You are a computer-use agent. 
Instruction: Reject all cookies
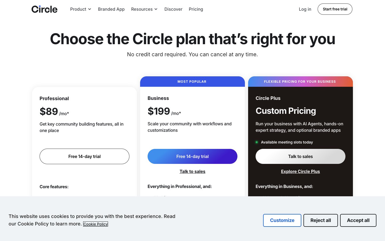[x=321, y=220]
